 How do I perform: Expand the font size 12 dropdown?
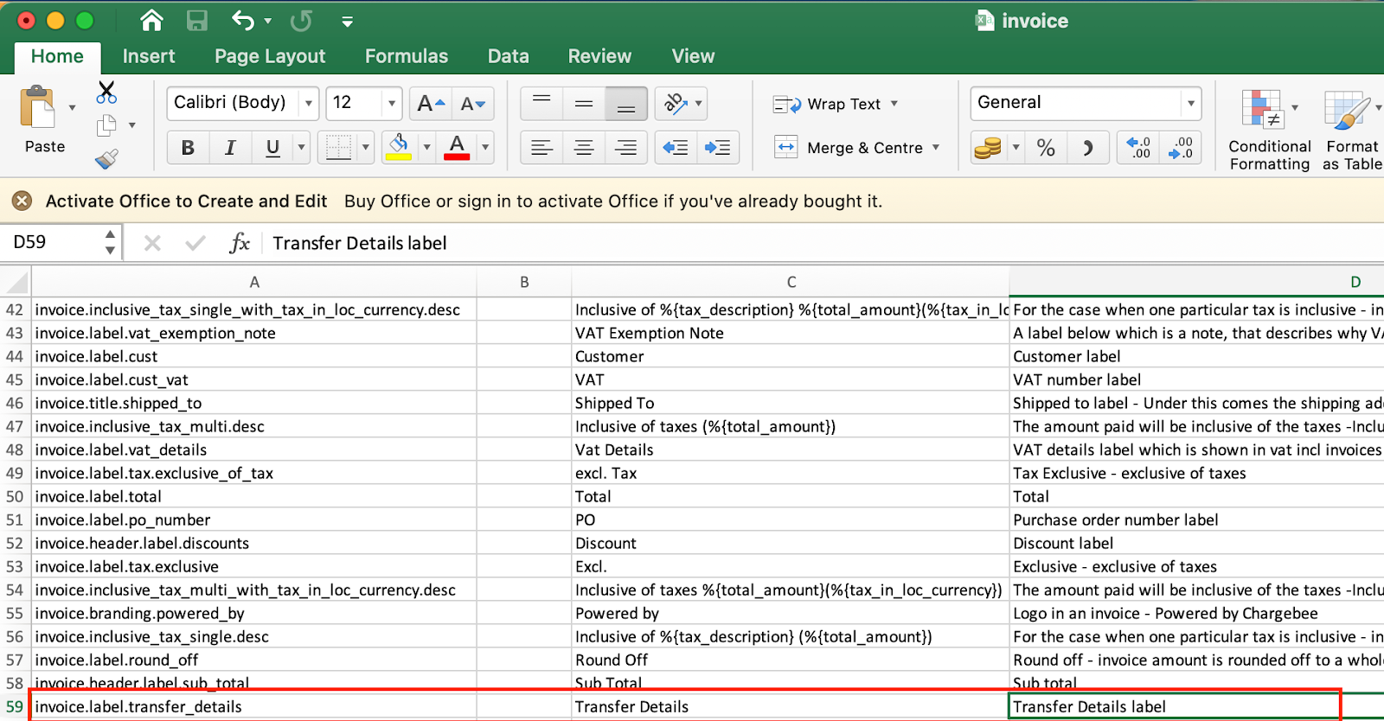(392, 104)
